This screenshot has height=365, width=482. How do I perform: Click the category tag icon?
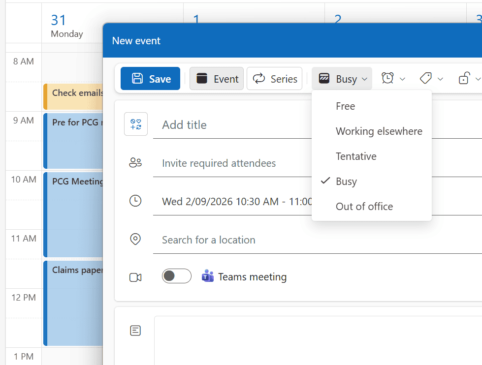tap(426, 79)
